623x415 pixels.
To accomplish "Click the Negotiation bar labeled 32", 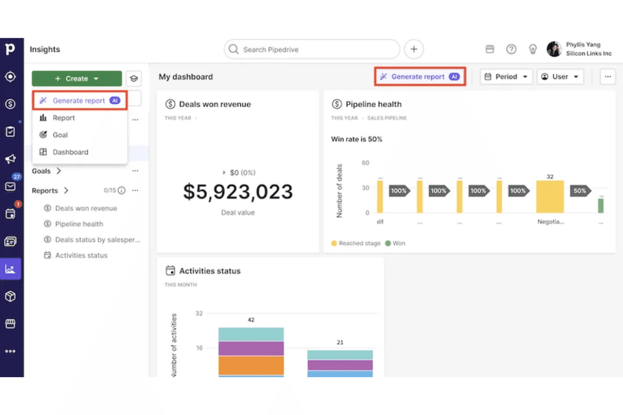I will click(x=550, y=196).
